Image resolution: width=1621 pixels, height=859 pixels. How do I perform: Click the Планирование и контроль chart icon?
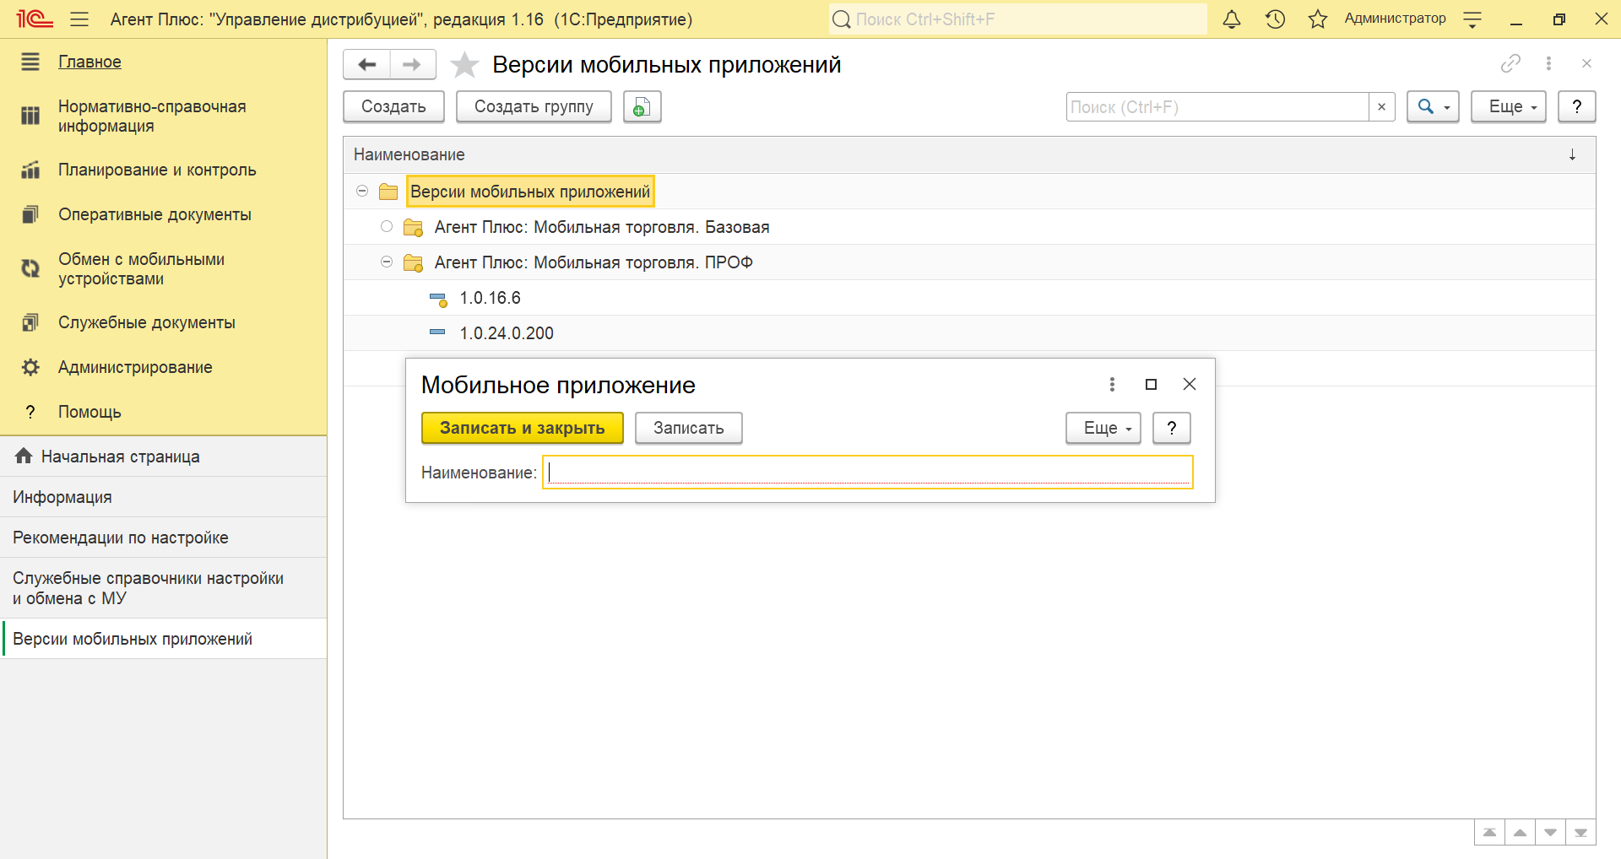pos(30,170)
